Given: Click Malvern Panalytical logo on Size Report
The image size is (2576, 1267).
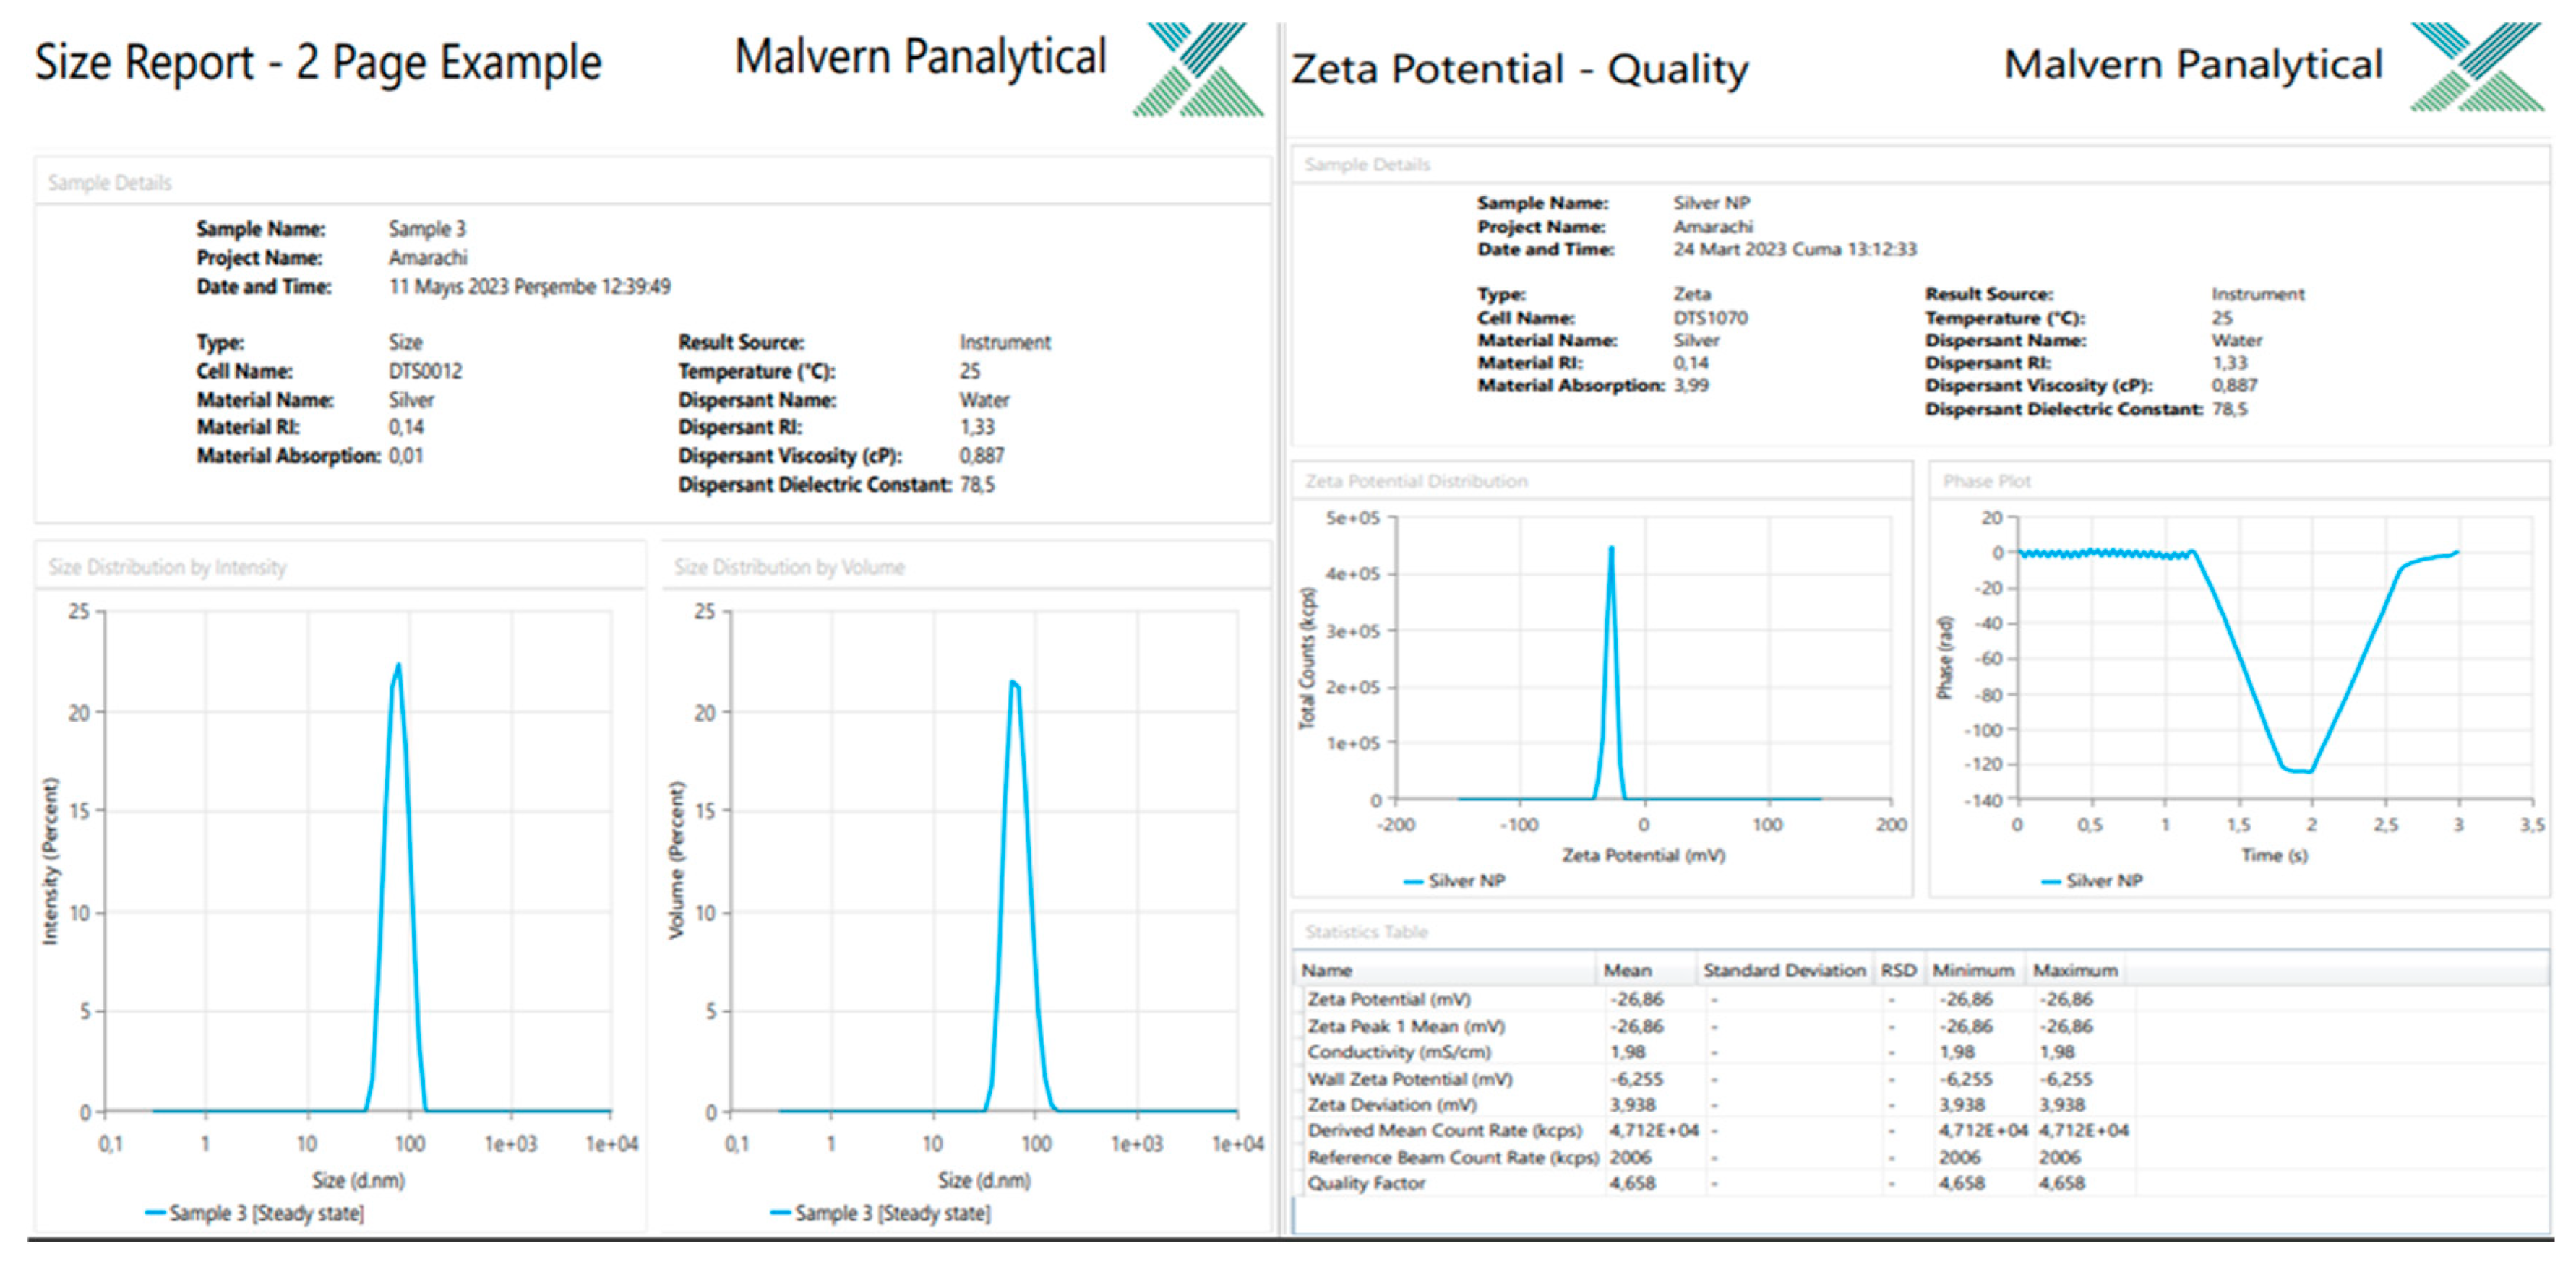Looking at the screenshot, I should coord(1197,70).
